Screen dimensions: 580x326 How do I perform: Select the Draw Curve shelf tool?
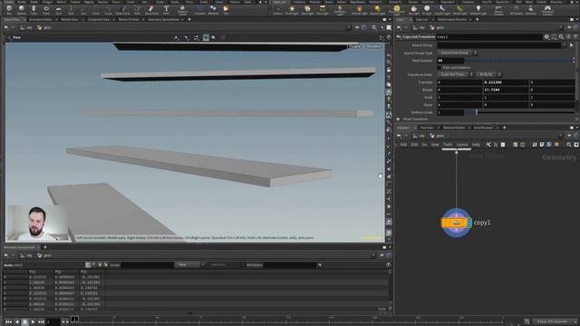(x=123, y=10)
